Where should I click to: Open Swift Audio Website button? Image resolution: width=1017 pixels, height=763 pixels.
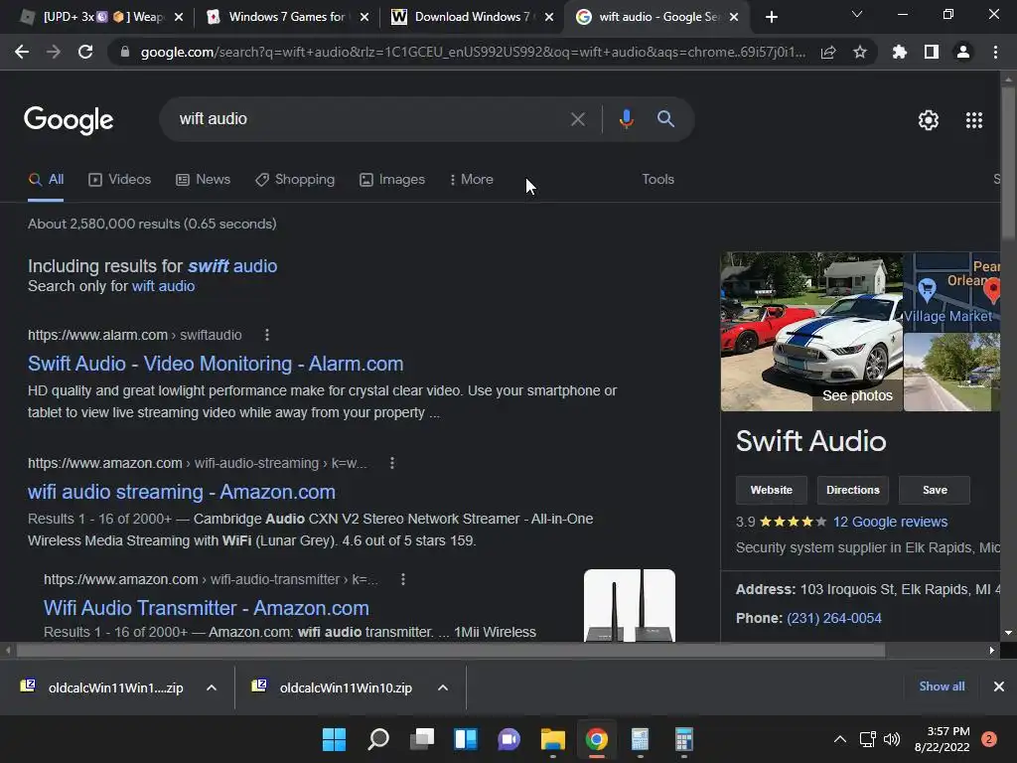pyautogui.click(x=771, y=491)
